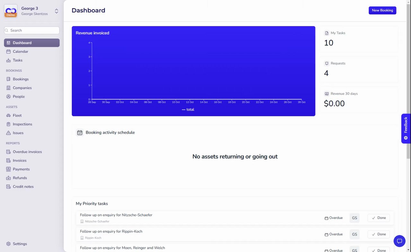The width and height of the screenshot is (411, 252).
Task: Click the People person icon
Action: coord(8,96)
